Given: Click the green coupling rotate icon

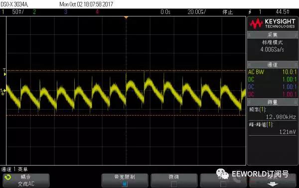Looking at the screenshot, I should [7, 178].
